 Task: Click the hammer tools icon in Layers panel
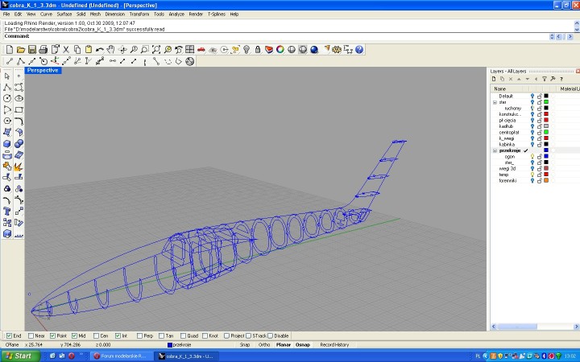553,79
